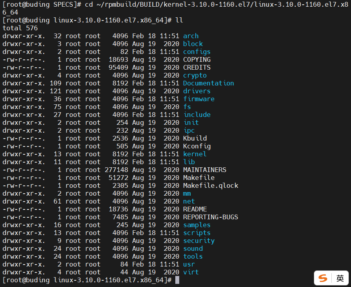Select the Makefile.qlock file name
Screen dimensions: 351x287
[x=211, y=185]
